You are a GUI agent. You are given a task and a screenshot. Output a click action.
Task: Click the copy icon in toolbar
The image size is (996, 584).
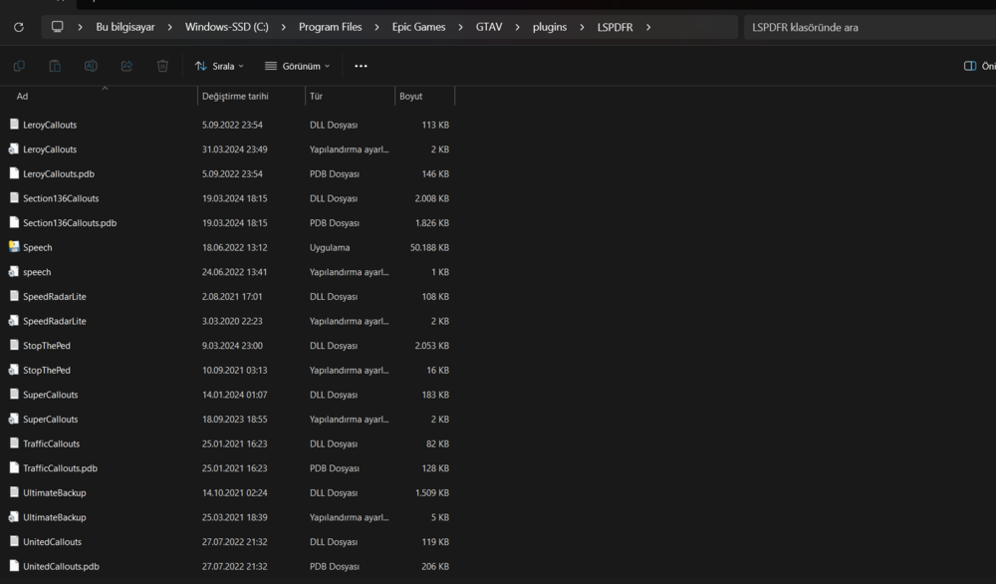point(19,66)
